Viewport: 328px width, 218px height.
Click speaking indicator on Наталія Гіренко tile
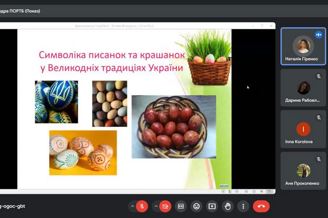pos(319,35)
